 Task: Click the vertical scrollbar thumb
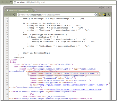(110, 81)
